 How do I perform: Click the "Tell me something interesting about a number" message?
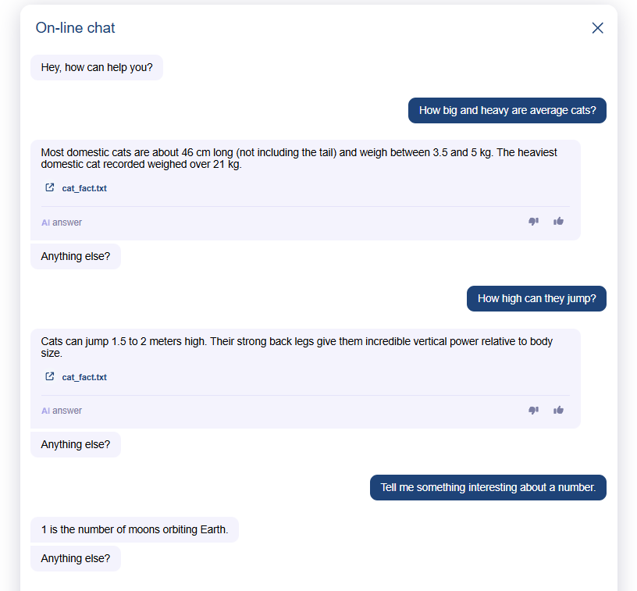point(488,487)
